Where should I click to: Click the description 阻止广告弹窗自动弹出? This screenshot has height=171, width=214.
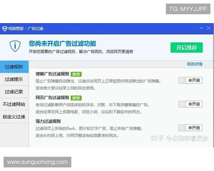pos(98,81)
